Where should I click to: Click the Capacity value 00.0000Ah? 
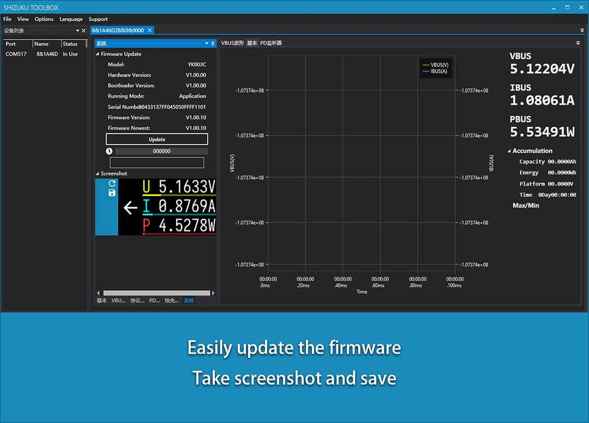(x=562, y=162)
